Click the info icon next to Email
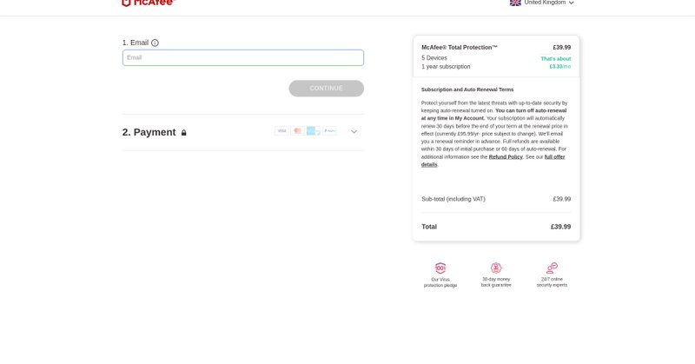This screenshot has width=695, height=364. click(x=155, y=43)
